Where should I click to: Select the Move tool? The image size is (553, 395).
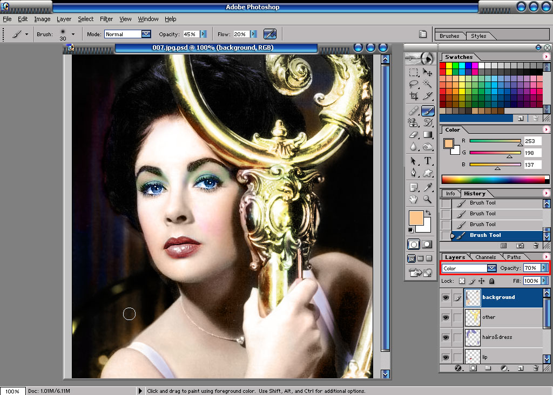click(x=428, y=72)
